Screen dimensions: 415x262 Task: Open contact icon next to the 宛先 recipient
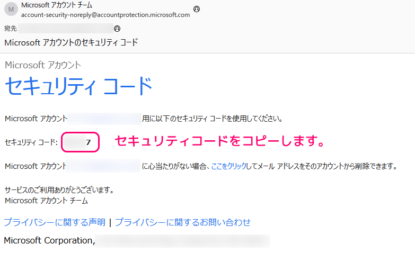tap(117, 29)
